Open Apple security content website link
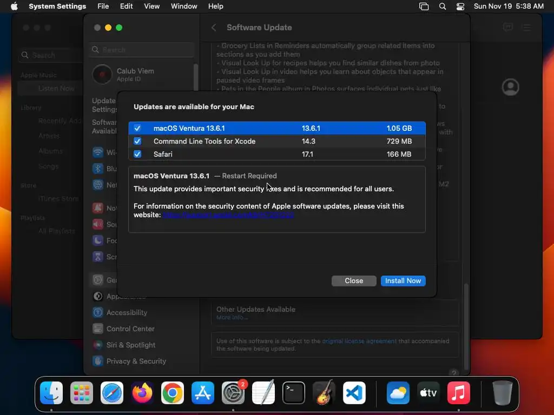The image size is (554, 415). (x=228, y=215)
